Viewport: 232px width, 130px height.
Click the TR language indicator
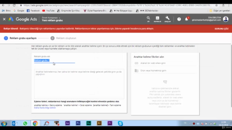click(185, 123)
